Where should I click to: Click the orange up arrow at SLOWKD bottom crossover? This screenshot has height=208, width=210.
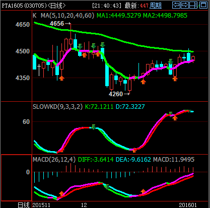coord(134,150)
